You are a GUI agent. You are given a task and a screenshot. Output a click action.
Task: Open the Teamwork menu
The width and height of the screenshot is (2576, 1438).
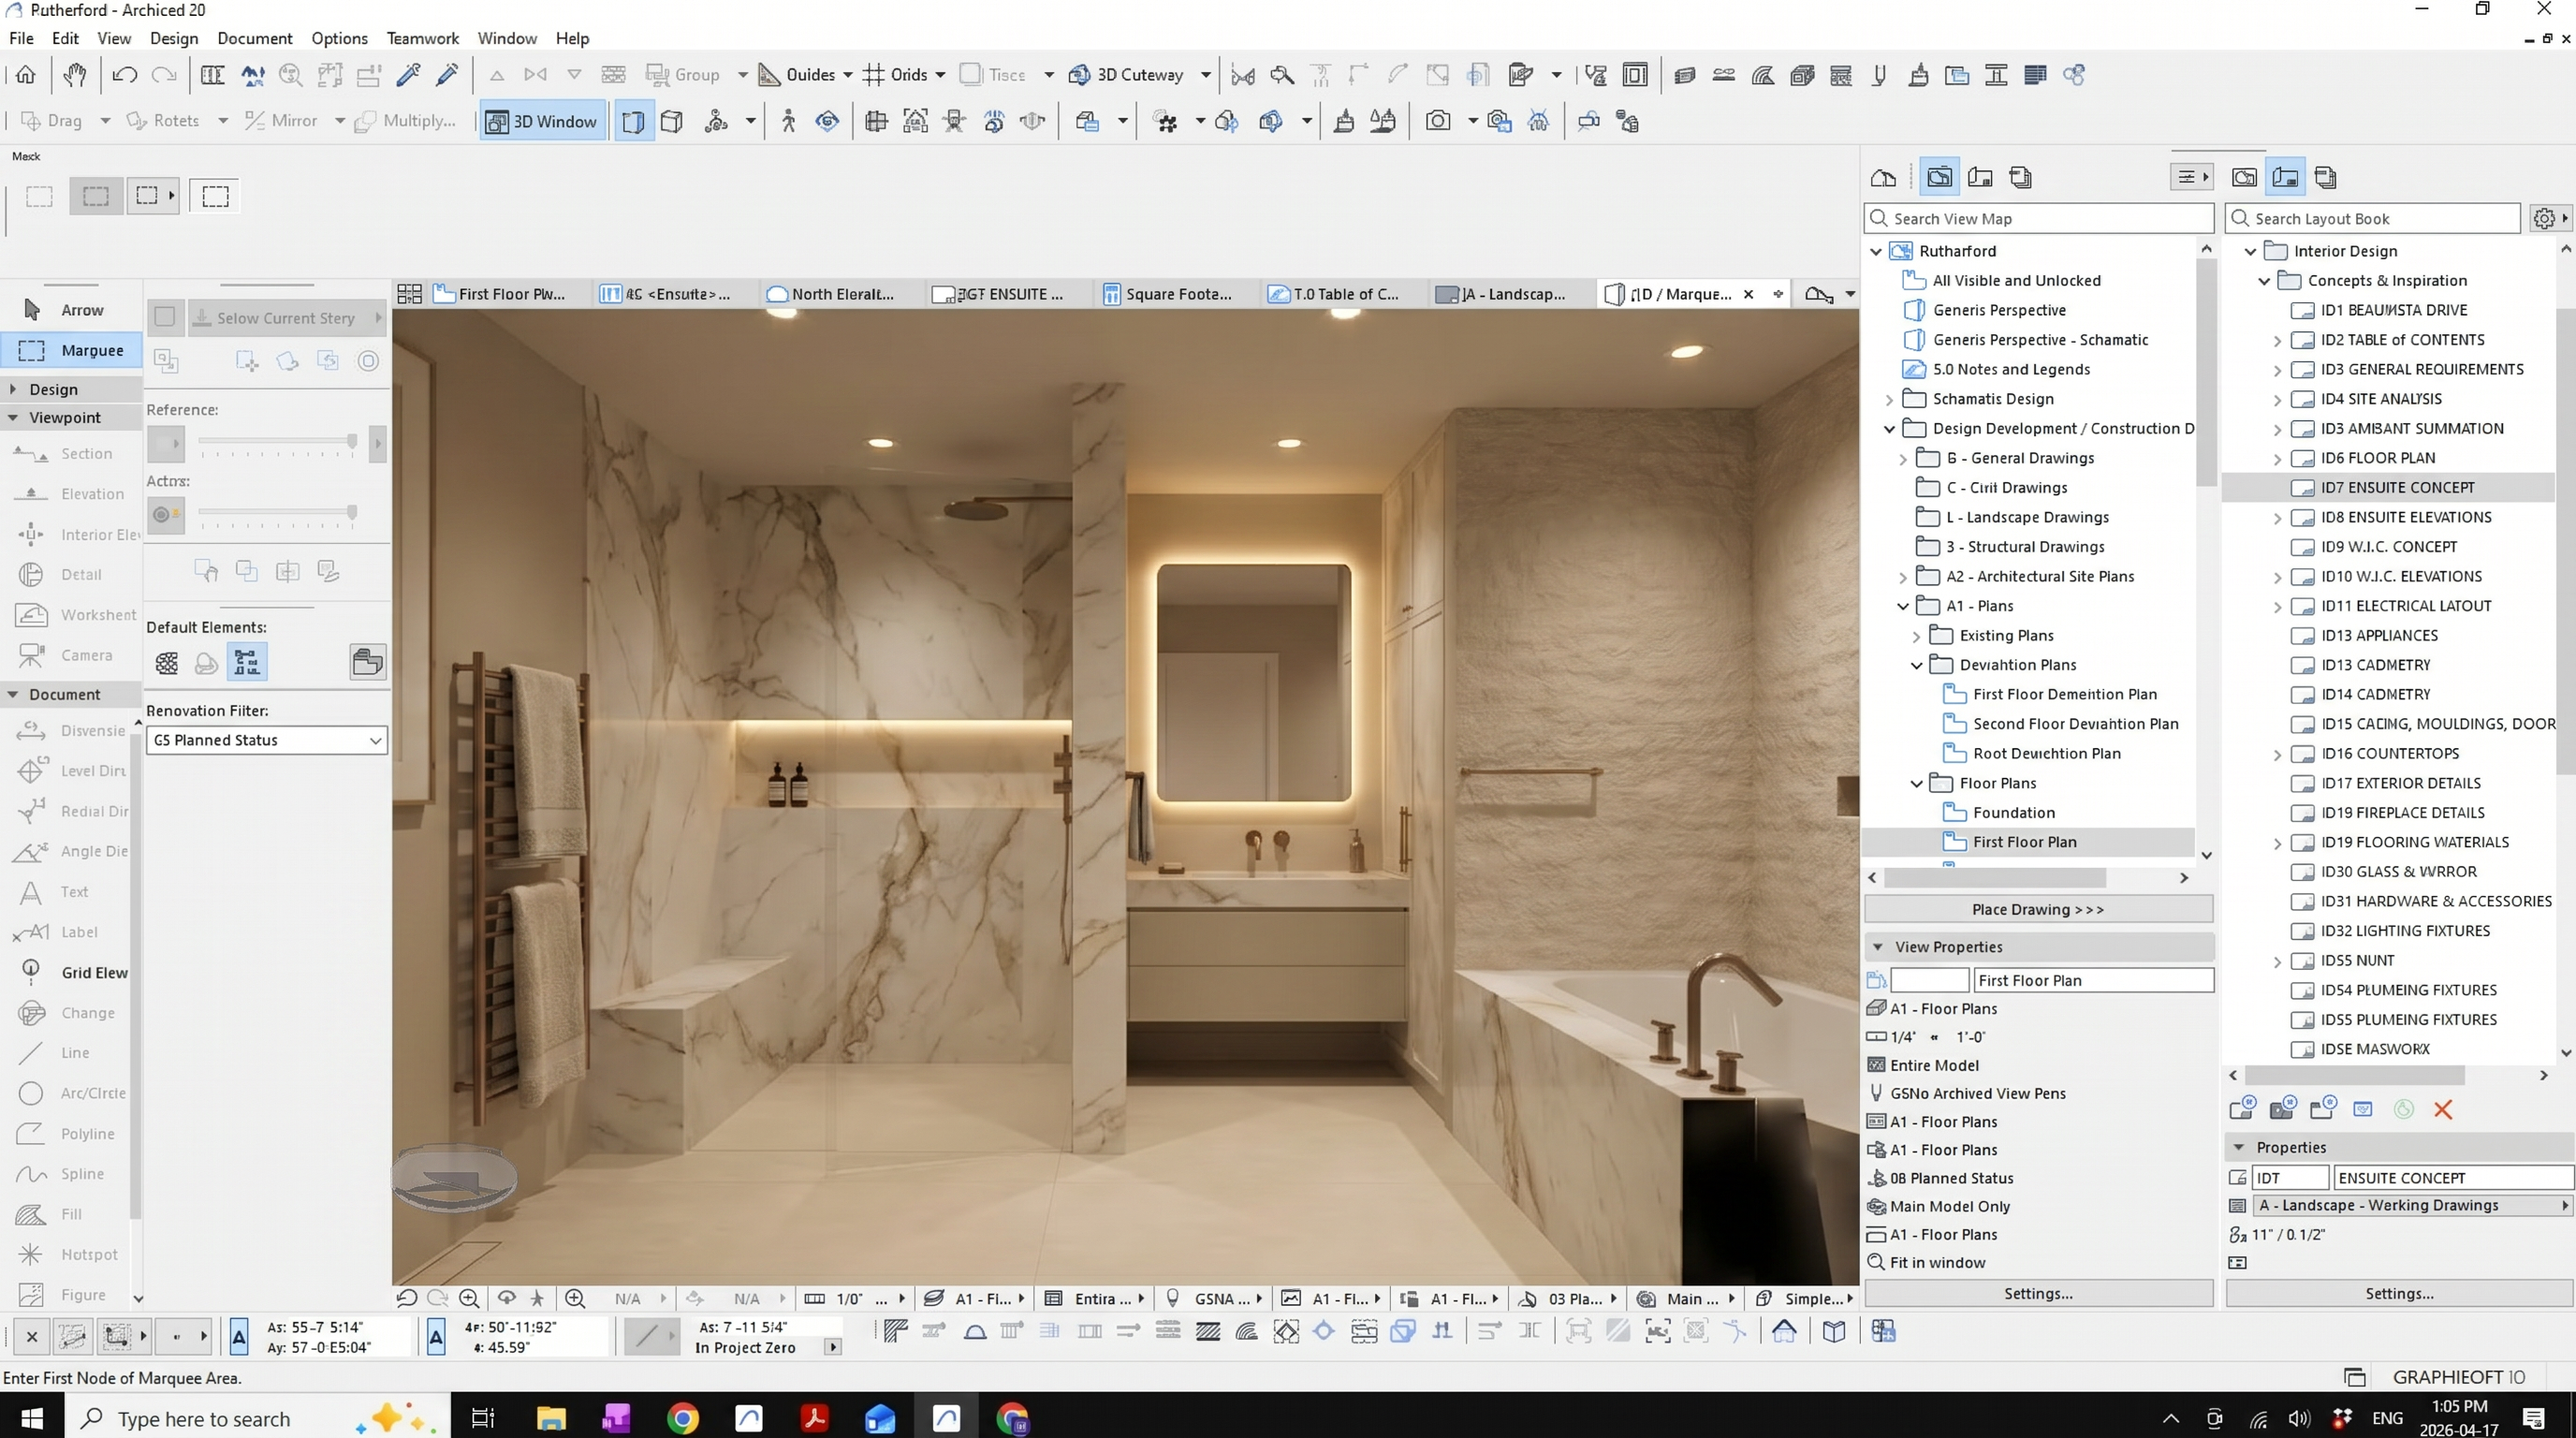click(422, 38)
